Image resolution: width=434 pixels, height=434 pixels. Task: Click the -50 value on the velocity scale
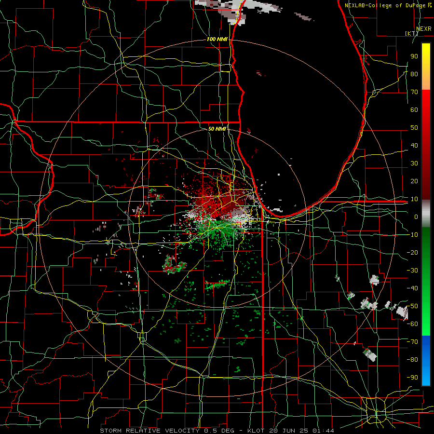click(412, 306)
